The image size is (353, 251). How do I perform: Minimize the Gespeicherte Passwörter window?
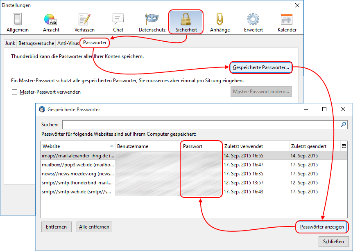[x=306, y=109]
